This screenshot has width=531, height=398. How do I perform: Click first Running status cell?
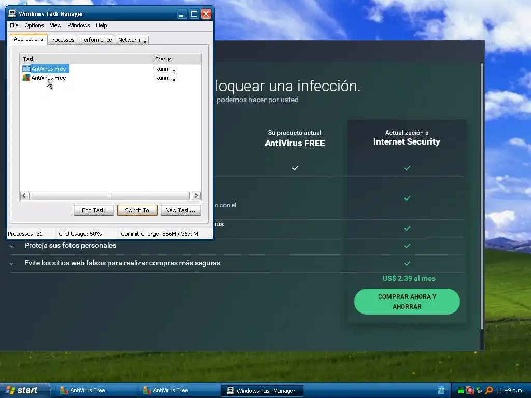click(x=165, y=69)
